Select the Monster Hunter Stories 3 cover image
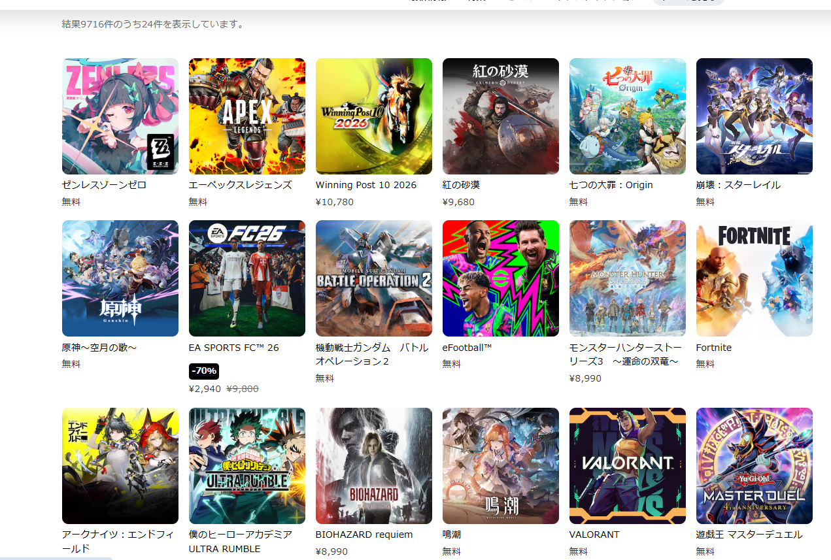Image resolution: width=831 pixels, height=560 pixels. pos(628,278)
